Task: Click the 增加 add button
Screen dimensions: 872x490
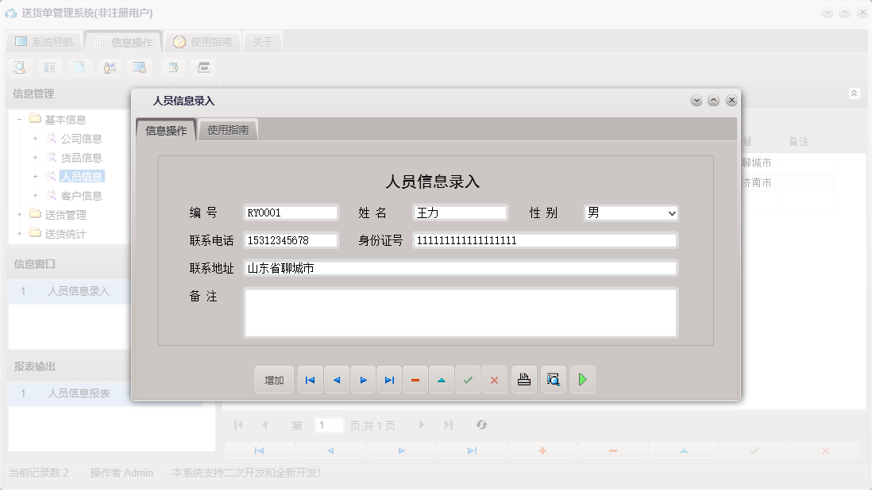Action: pyautogui.click(x=273, y=379)
